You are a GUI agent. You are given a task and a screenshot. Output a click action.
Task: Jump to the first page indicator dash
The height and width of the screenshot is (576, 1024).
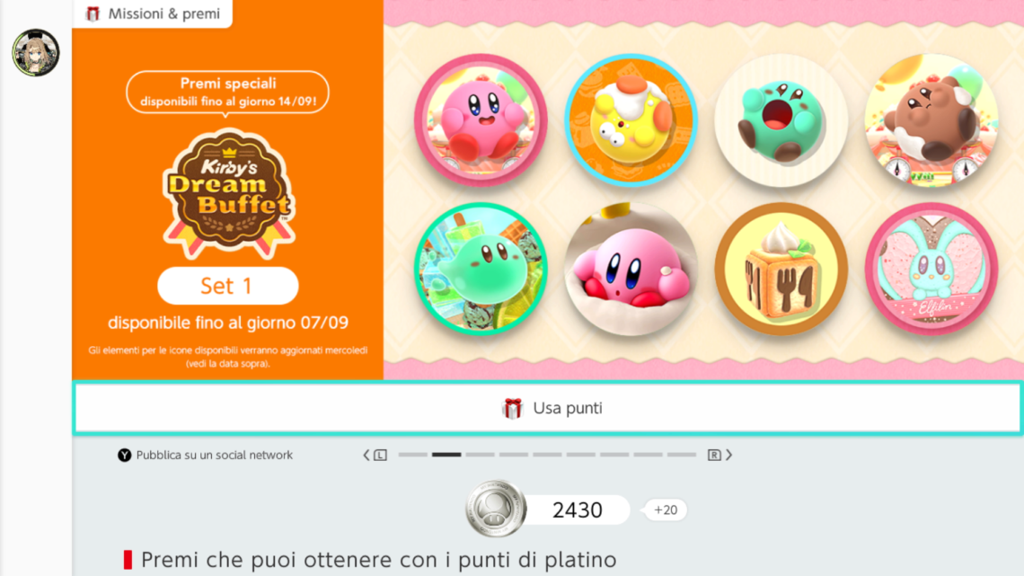412,455
